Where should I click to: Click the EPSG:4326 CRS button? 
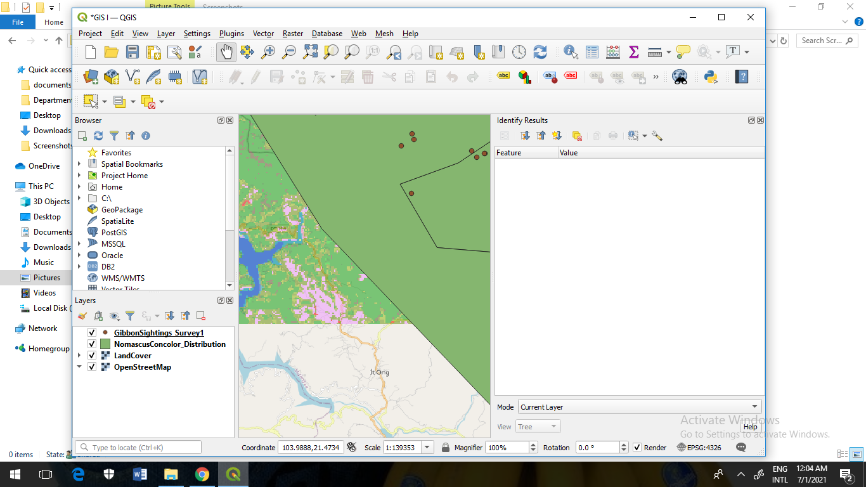pyautogui.click(x=699, y=447)
